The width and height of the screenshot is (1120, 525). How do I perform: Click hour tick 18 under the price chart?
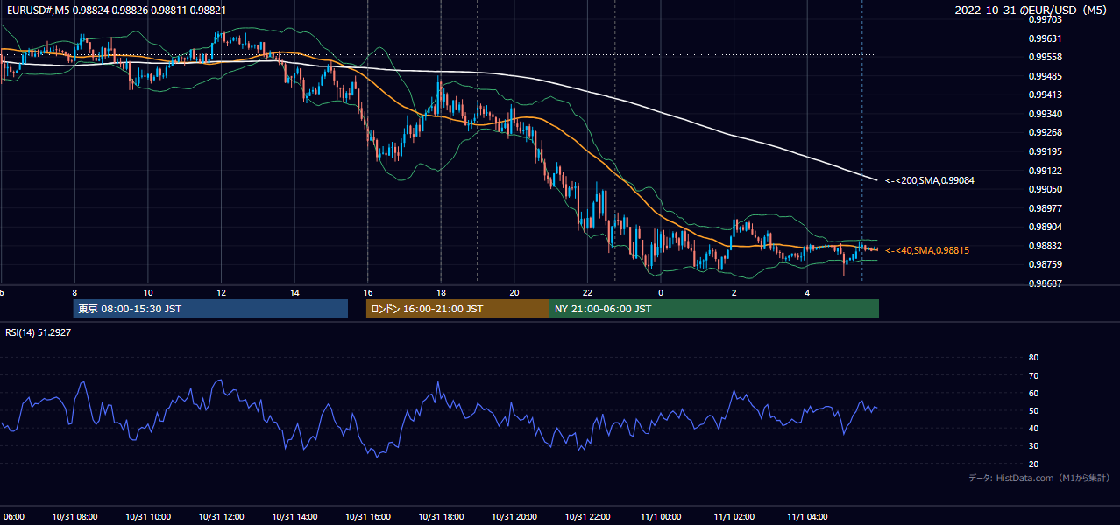click(x=441, y=292)
